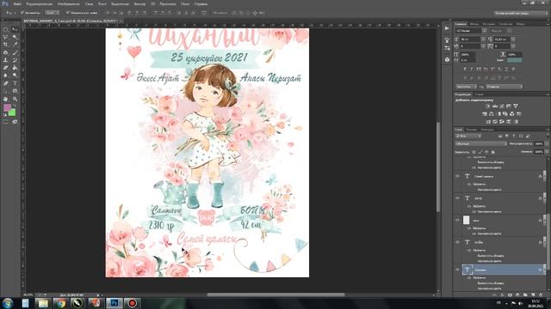
Task: Add a Curves adjustment
Action: click(x=502, y=106)
